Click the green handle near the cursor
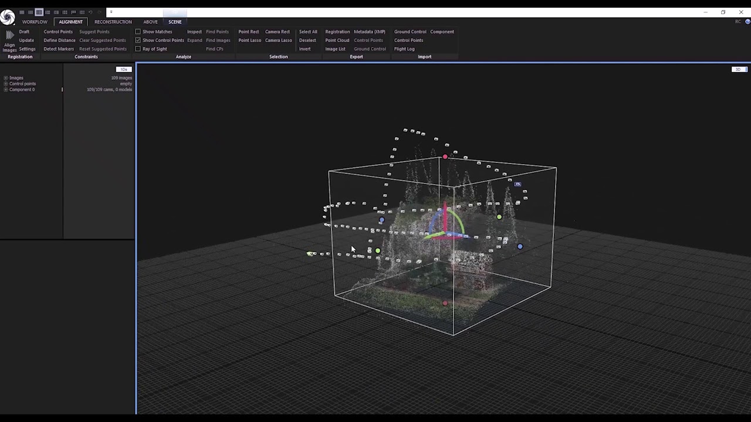 pos(378,251)
